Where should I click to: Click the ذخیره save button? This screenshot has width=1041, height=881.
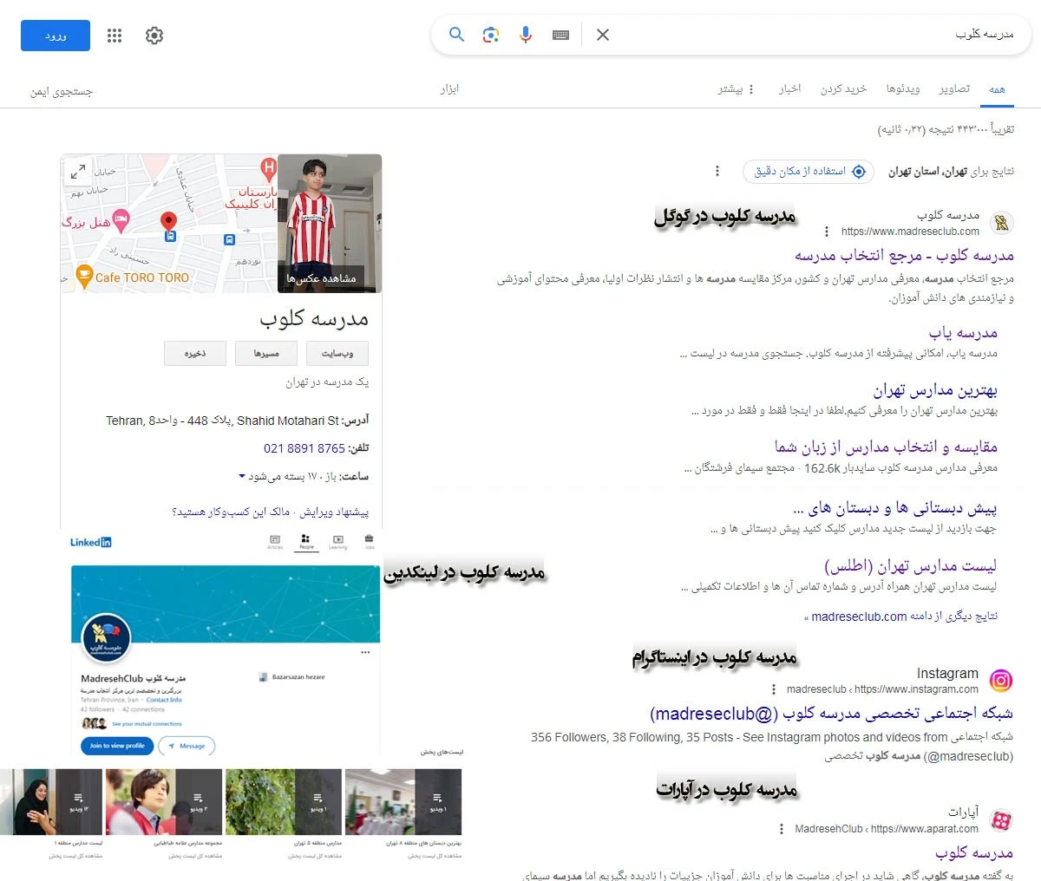coord(195,353)
